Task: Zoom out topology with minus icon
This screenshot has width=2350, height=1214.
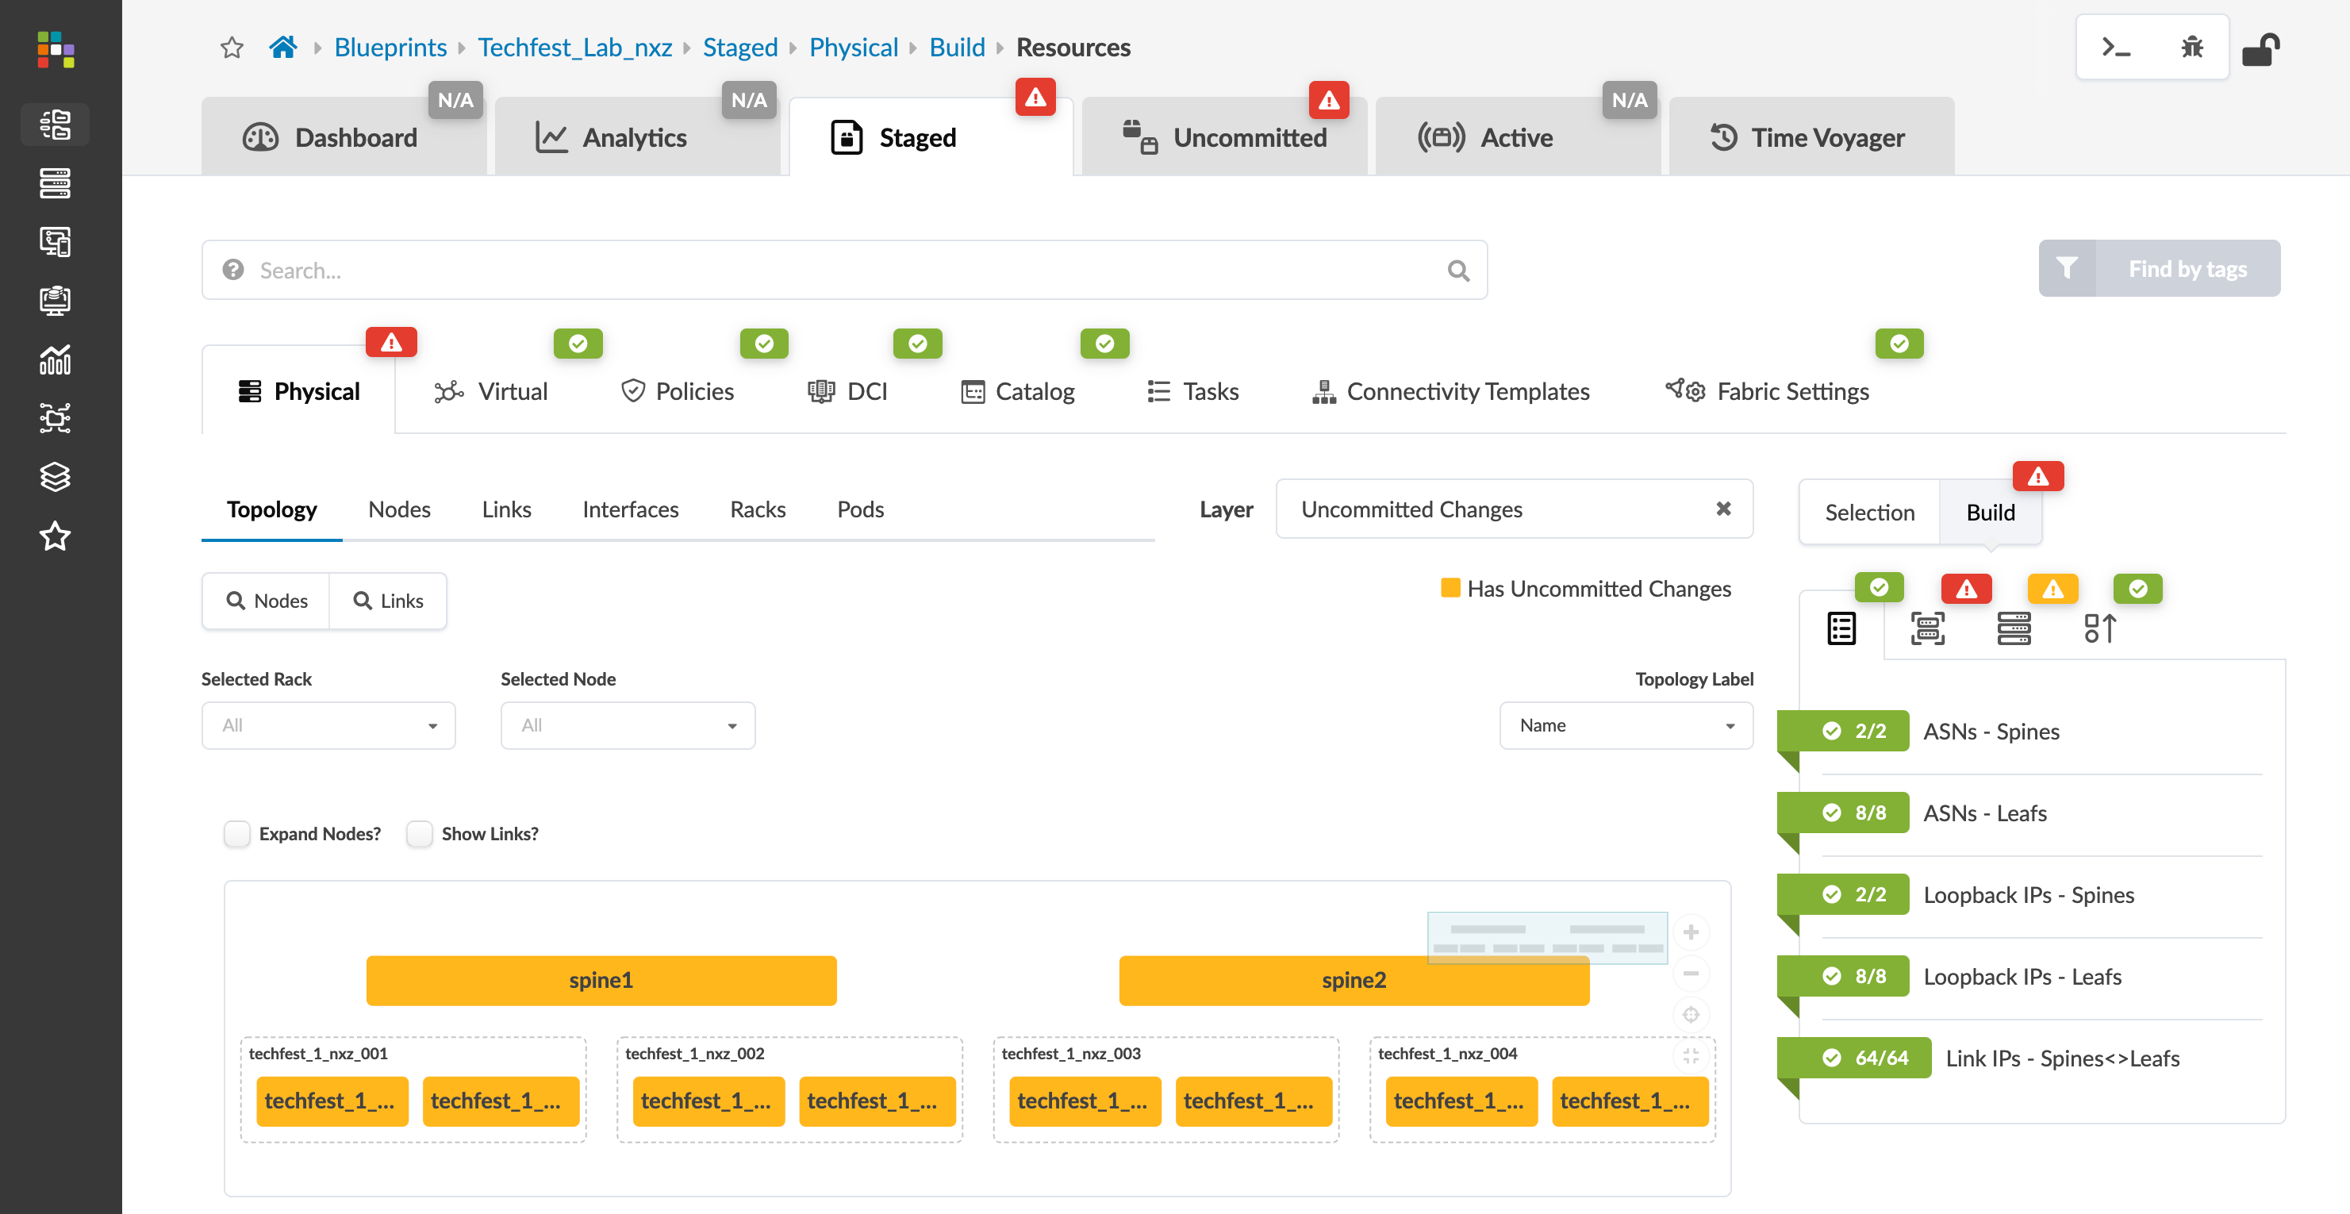Action: pyautogui.click(x=1691, y=974)
